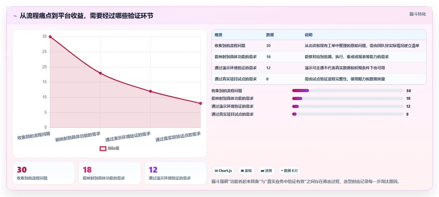Click table cell 收集到的流程问题

pyautogui.click(x=230, y=46)
